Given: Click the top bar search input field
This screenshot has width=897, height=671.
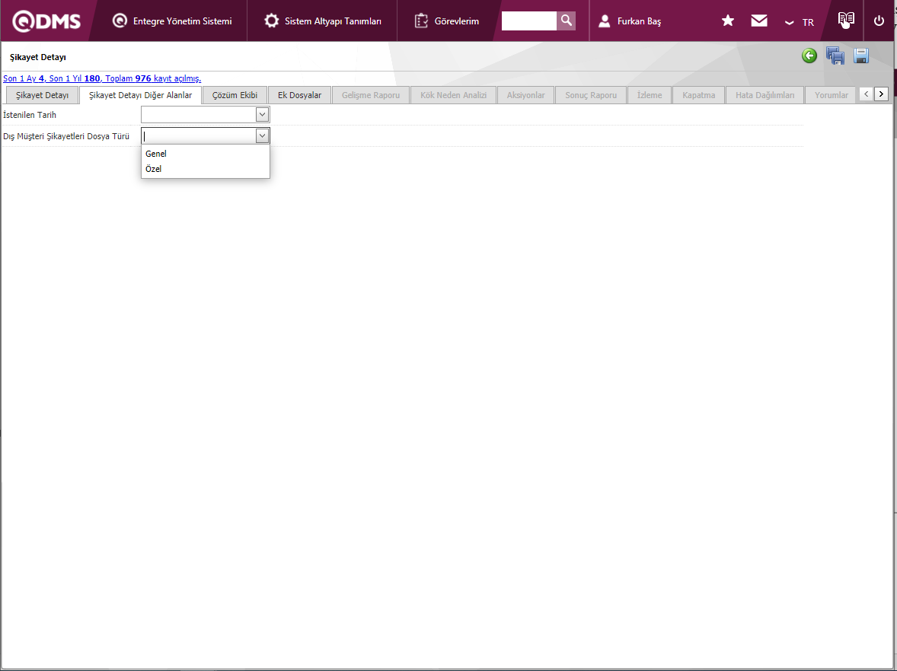Looking at the screenshot, I should point(528,21).
